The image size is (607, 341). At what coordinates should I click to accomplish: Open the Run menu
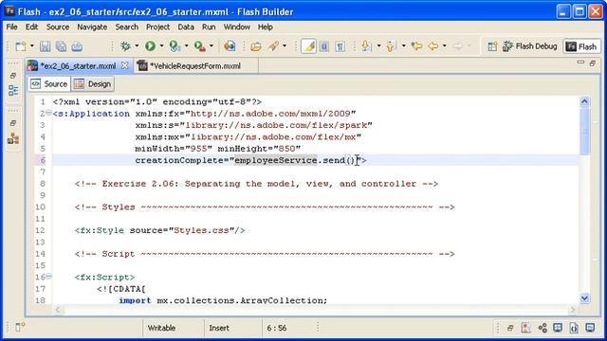pos(209,27)
